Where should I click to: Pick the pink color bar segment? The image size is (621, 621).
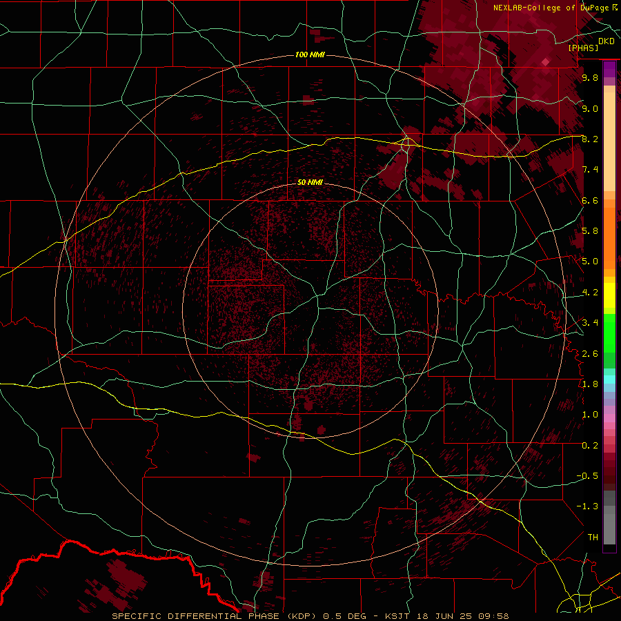point(609,418)
